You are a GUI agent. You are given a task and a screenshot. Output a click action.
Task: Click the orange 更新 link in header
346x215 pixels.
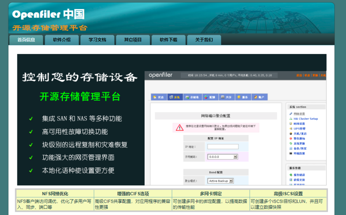coord(315,75)
